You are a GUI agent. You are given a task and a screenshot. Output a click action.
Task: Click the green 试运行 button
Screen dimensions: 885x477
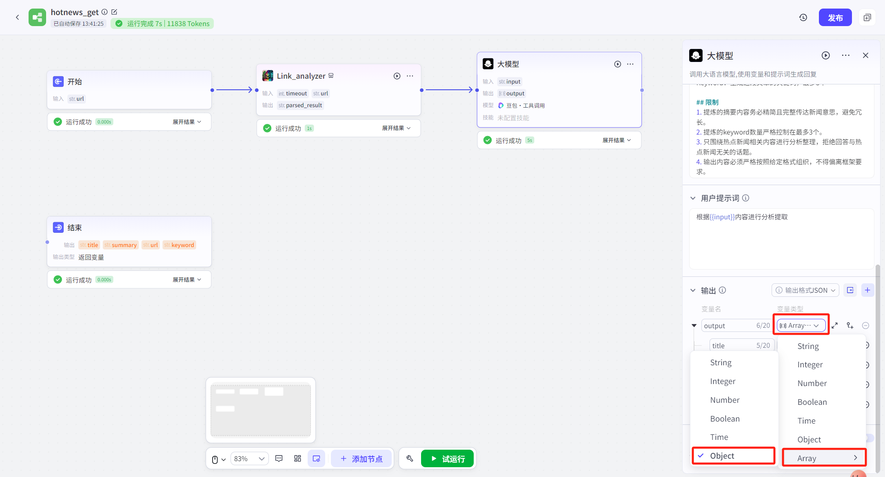pyautogui.click(x=447, y=459)
